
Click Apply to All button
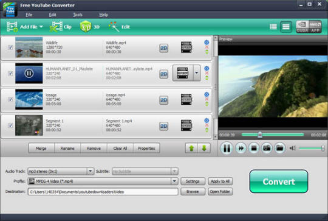(220, 181)
